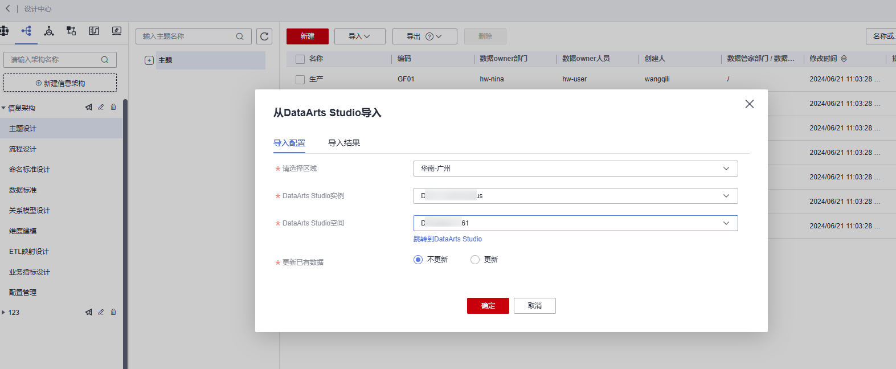896x369 pixels.
Task: Click the 数据owner部门 column header
Action: (x=504, y=59)
